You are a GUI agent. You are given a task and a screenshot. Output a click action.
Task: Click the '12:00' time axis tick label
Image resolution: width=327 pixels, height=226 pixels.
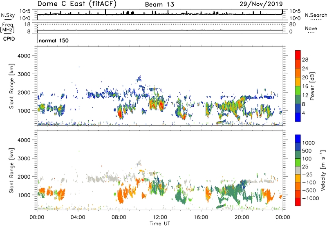pyautogui.click(x=160, y=217)
